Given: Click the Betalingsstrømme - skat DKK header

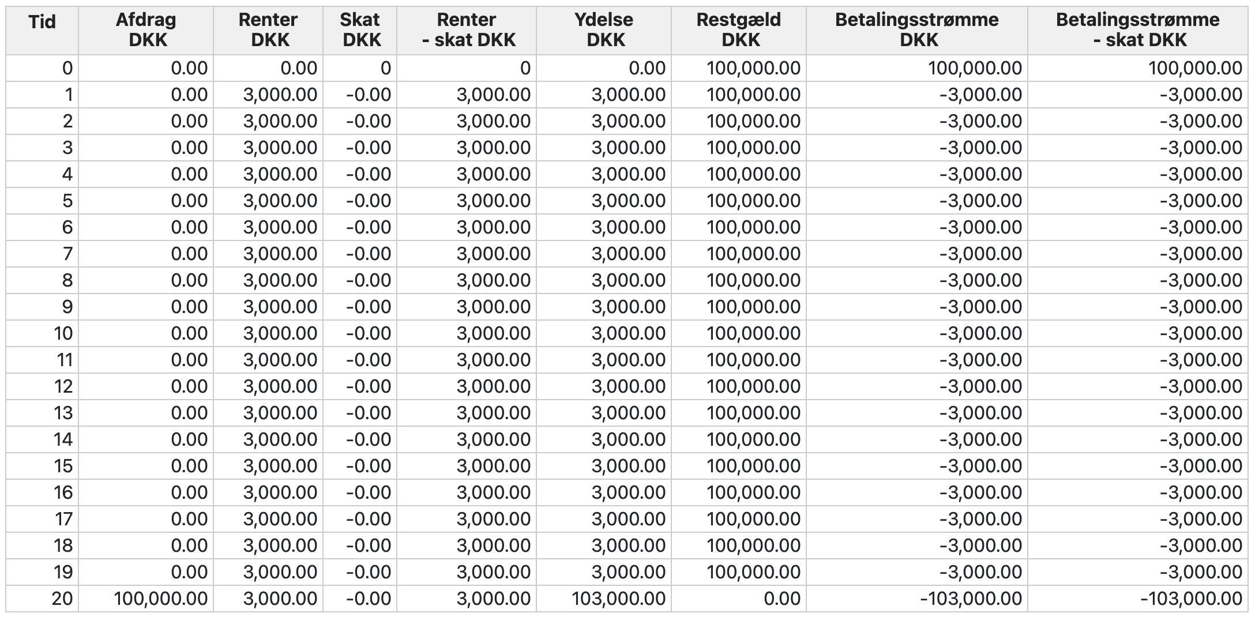Looking at the screenshot, I should click(x=1138, y=30).
